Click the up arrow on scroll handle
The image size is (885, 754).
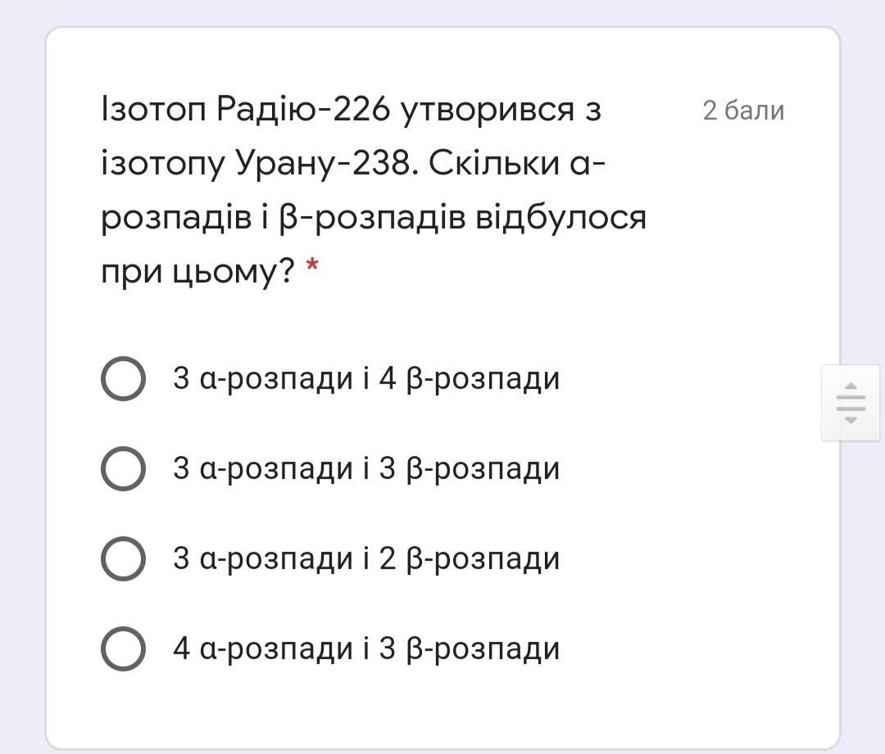tap(851, 386)
